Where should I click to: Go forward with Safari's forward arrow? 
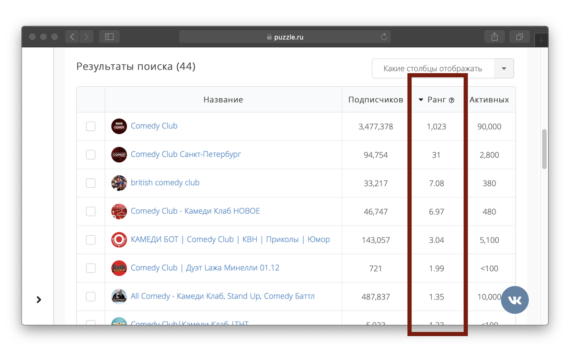coord(87,36)
